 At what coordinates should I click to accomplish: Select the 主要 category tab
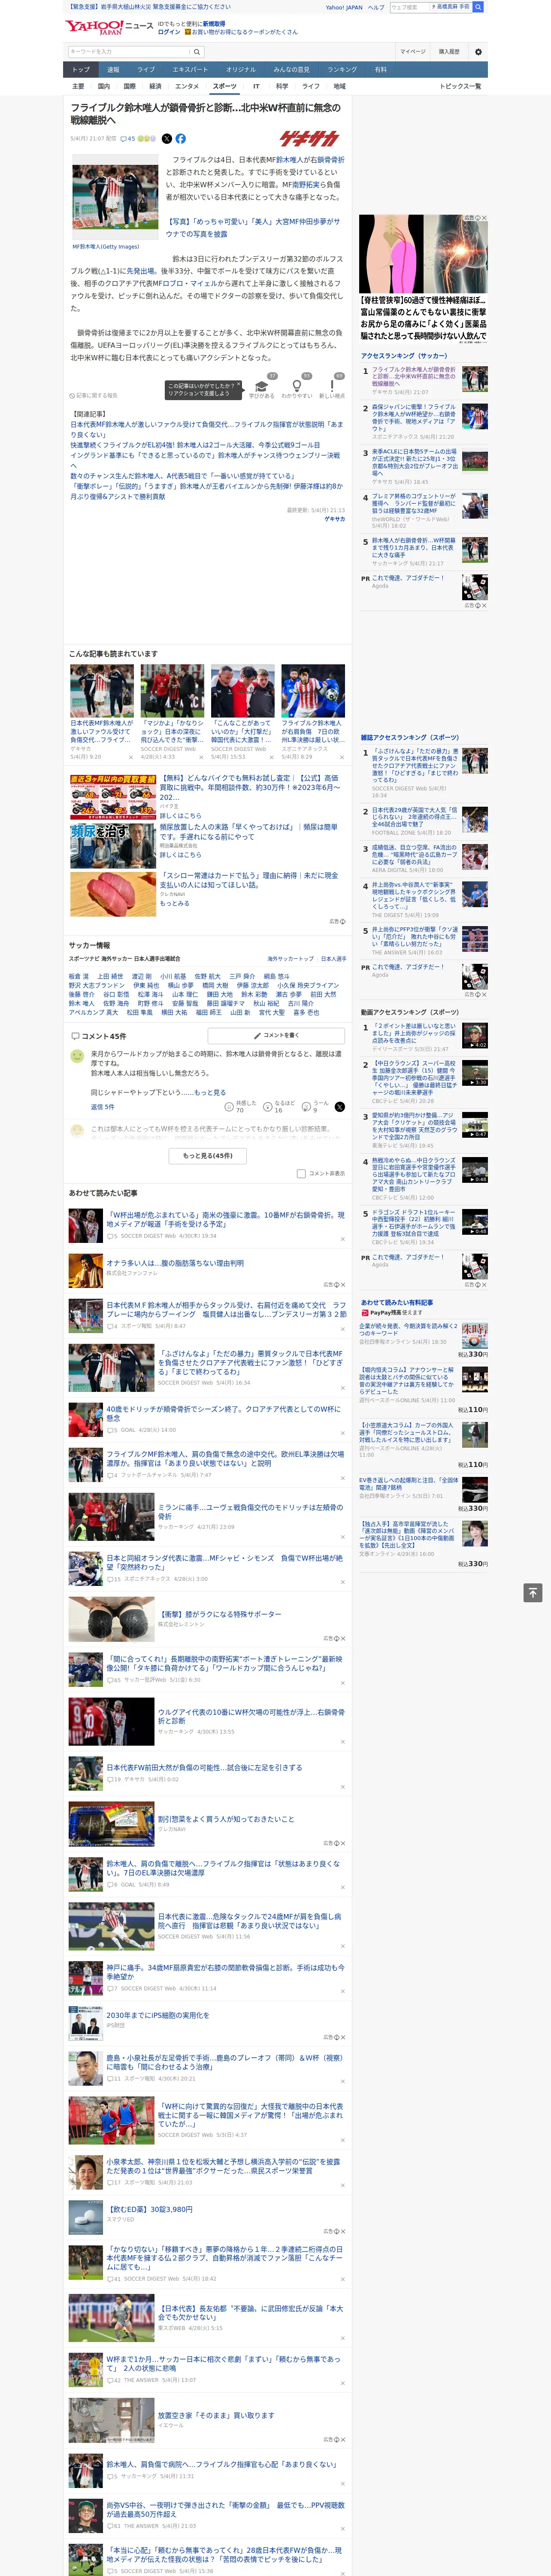78,86
